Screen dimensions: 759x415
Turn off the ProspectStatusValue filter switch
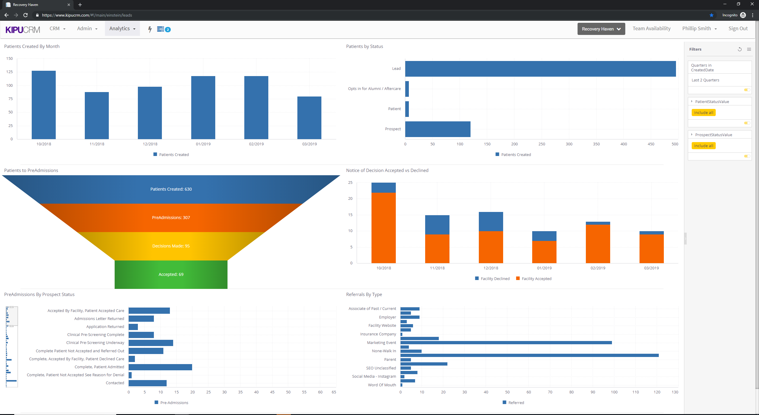point(747,156)
